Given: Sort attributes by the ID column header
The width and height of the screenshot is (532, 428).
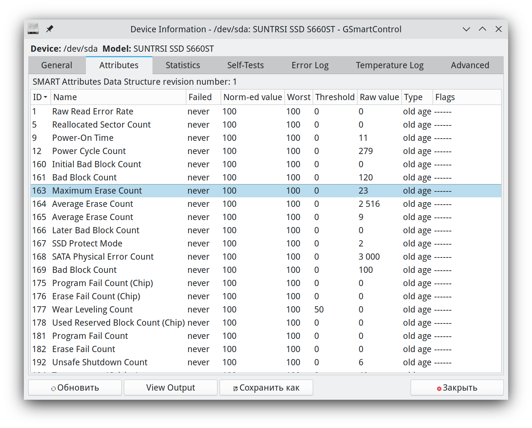Looking at the screenshot, I should tap(41, 97).
